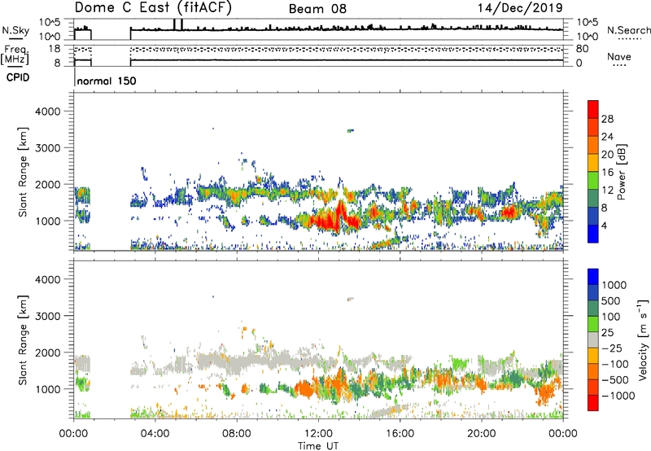Click the '12:00' time axis label
This screenshot has width=651, height=451.
tap(318, 434)
